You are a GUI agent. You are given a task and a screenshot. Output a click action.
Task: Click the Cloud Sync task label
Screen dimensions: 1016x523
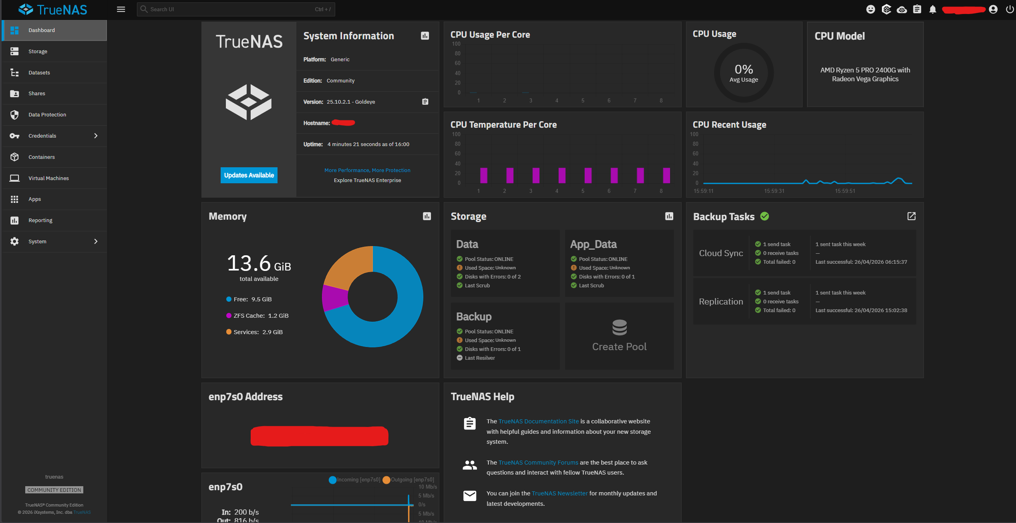click(x=721, y=253)
